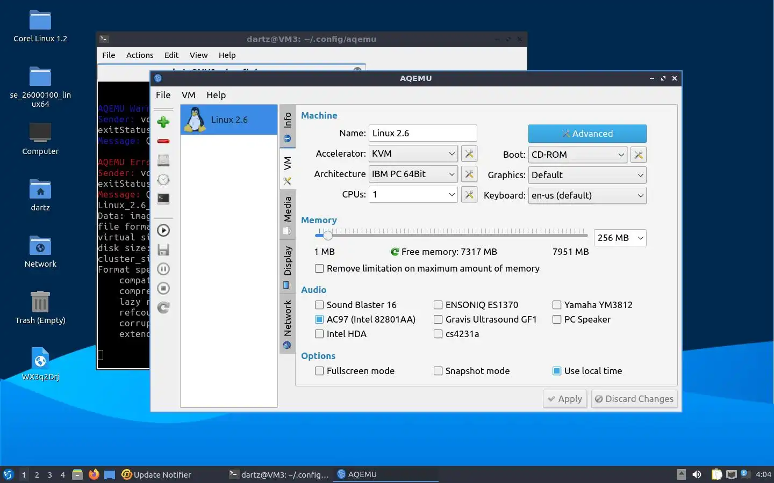Enable Intel HDA audio
Viewport: 774px width, 483px height.
coord(319,334)
